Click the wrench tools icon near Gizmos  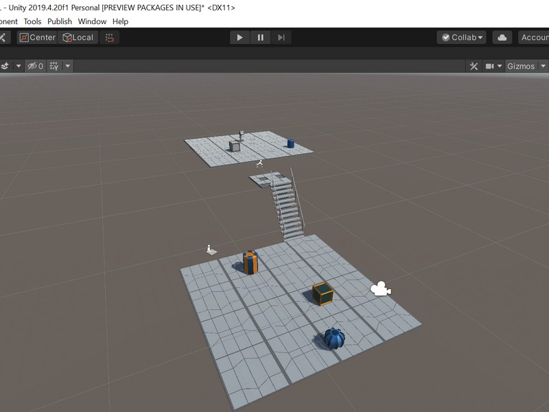click(475, 66)
